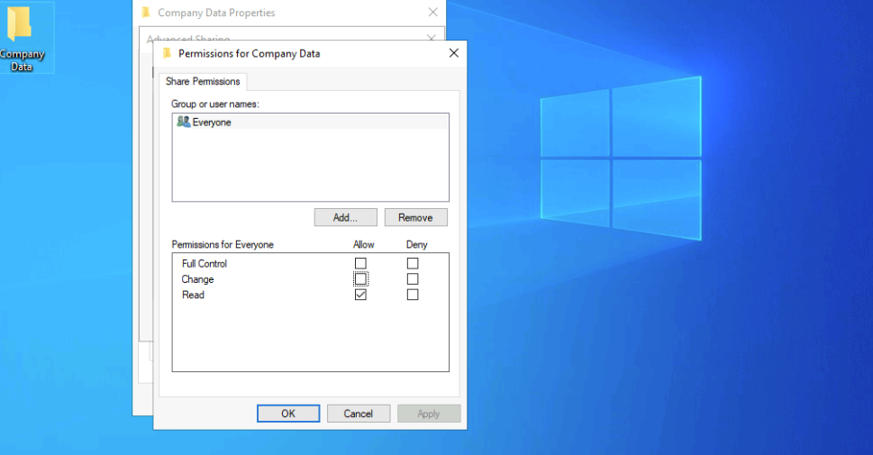
Task: Remove the selected Everyone group
Action: click(x=415, y=217)
